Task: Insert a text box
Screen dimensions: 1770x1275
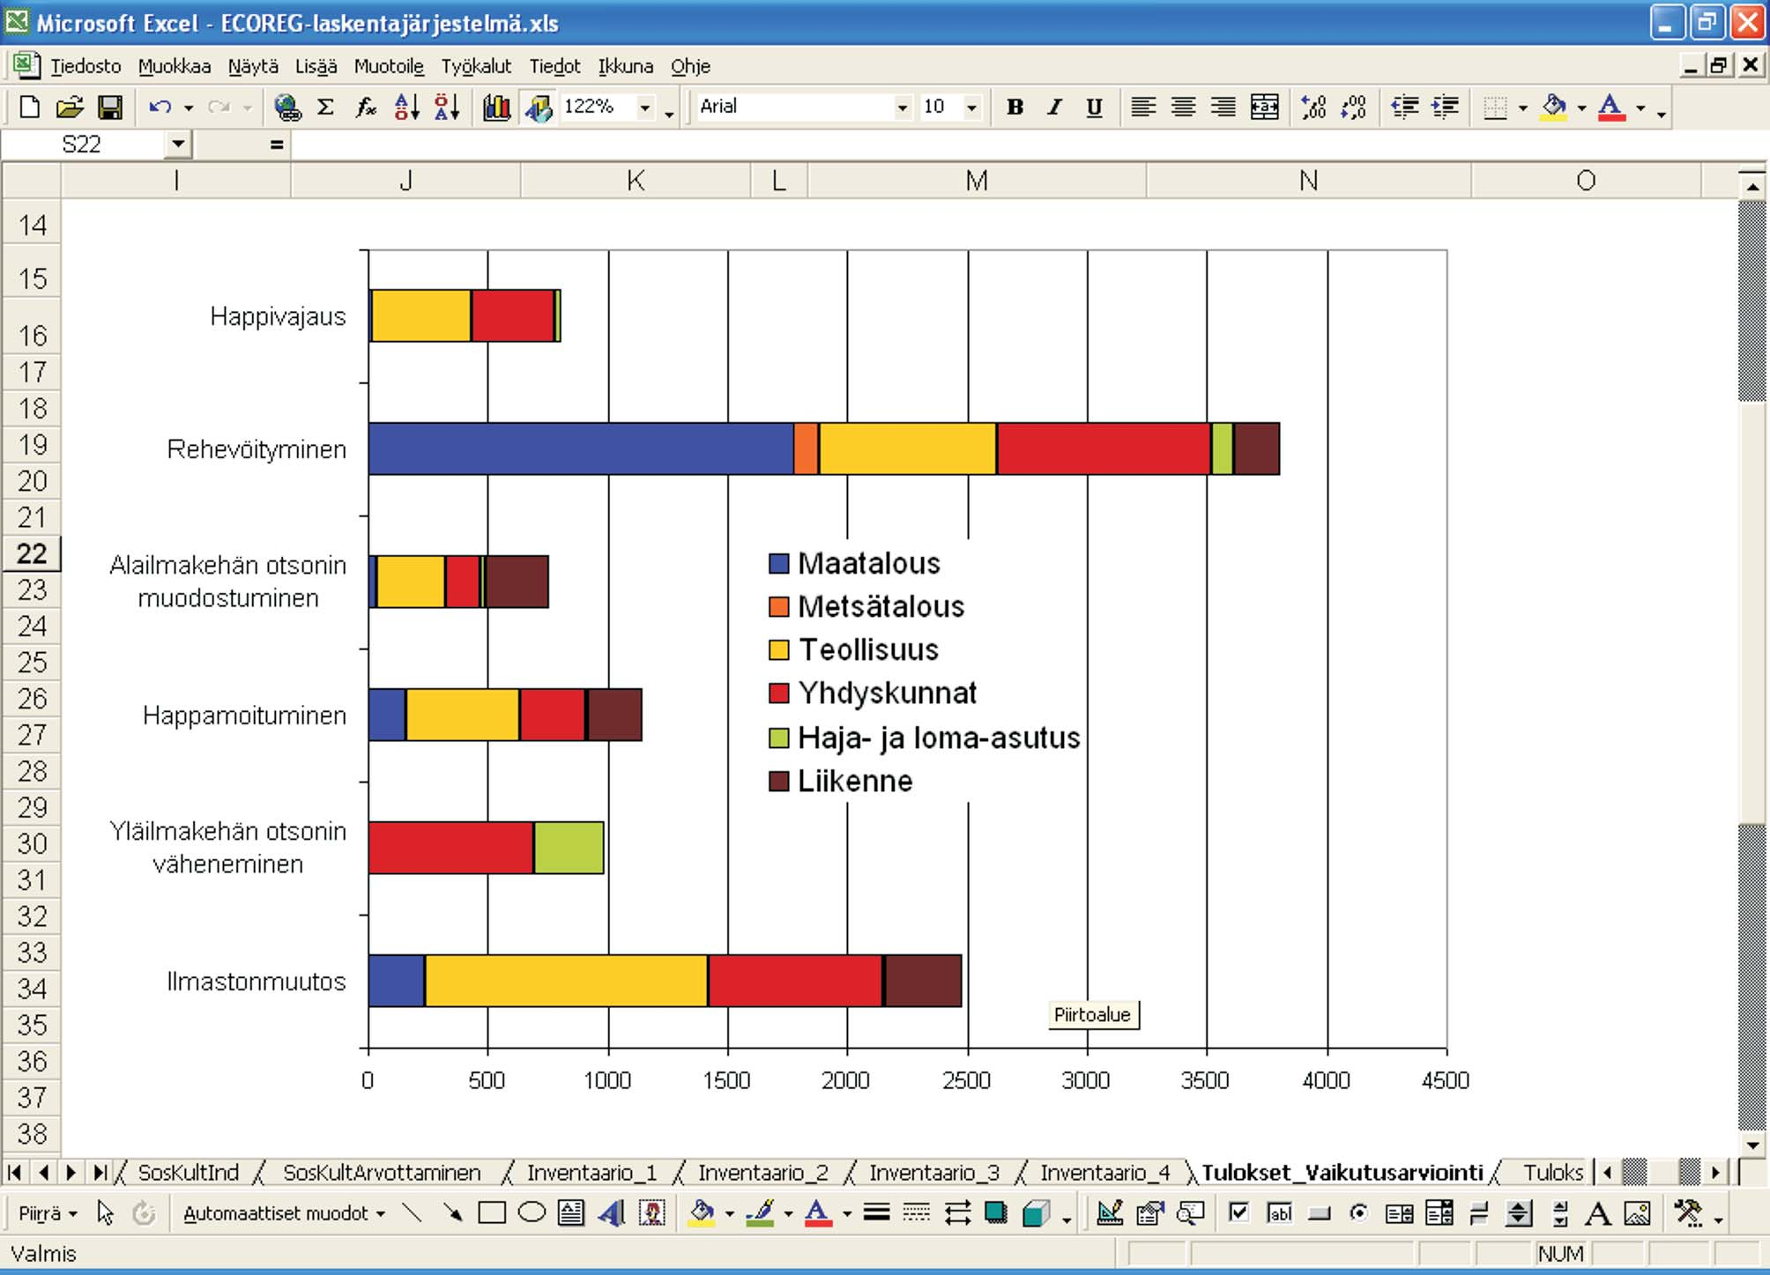Action: 571,1213
